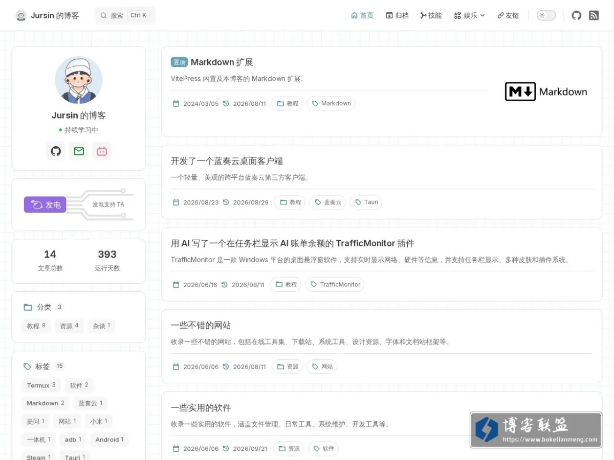Open the Markdown 扩展 post title
The height and width of the screenshot is (460, 614).
coord(222,62)
